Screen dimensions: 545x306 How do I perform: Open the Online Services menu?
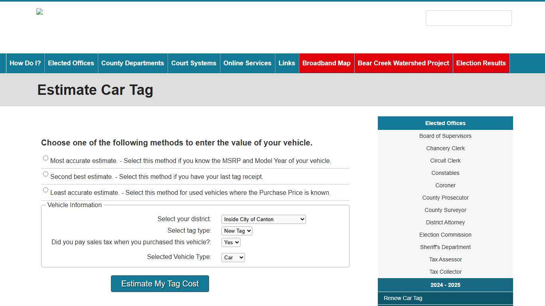(247, 63)
